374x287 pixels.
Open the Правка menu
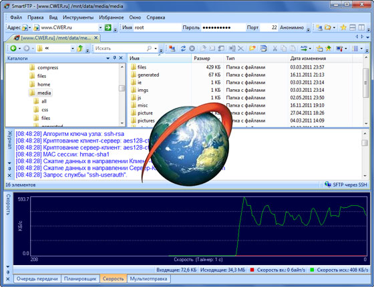tap(35, 17)
